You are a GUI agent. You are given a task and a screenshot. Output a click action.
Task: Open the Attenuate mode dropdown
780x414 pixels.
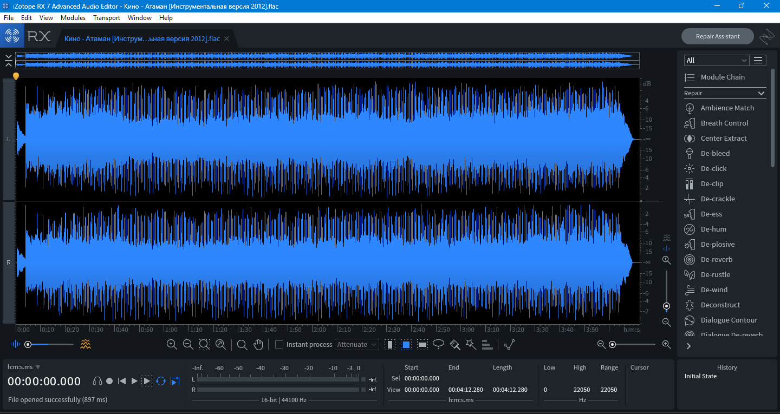(357, 345)
